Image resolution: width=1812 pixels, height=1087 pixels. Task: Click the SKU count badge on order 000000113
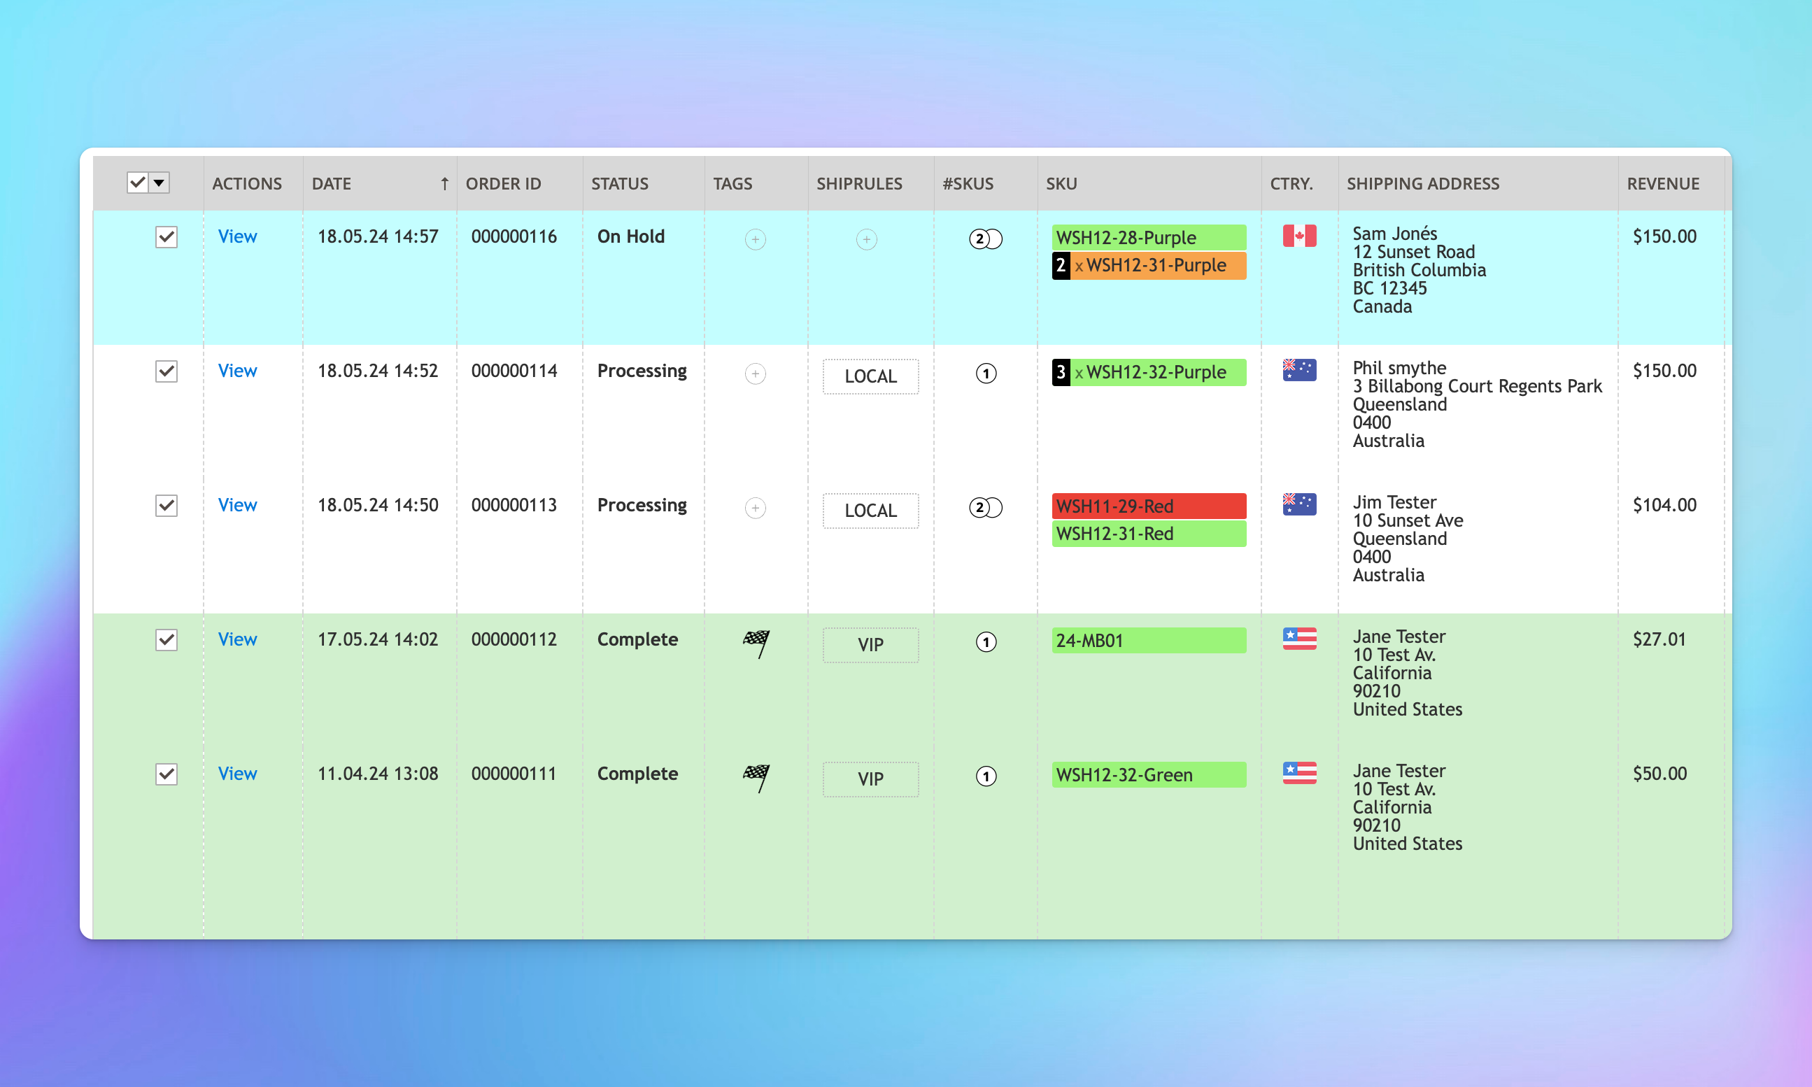pyautogui.click(x=986, y=508)
